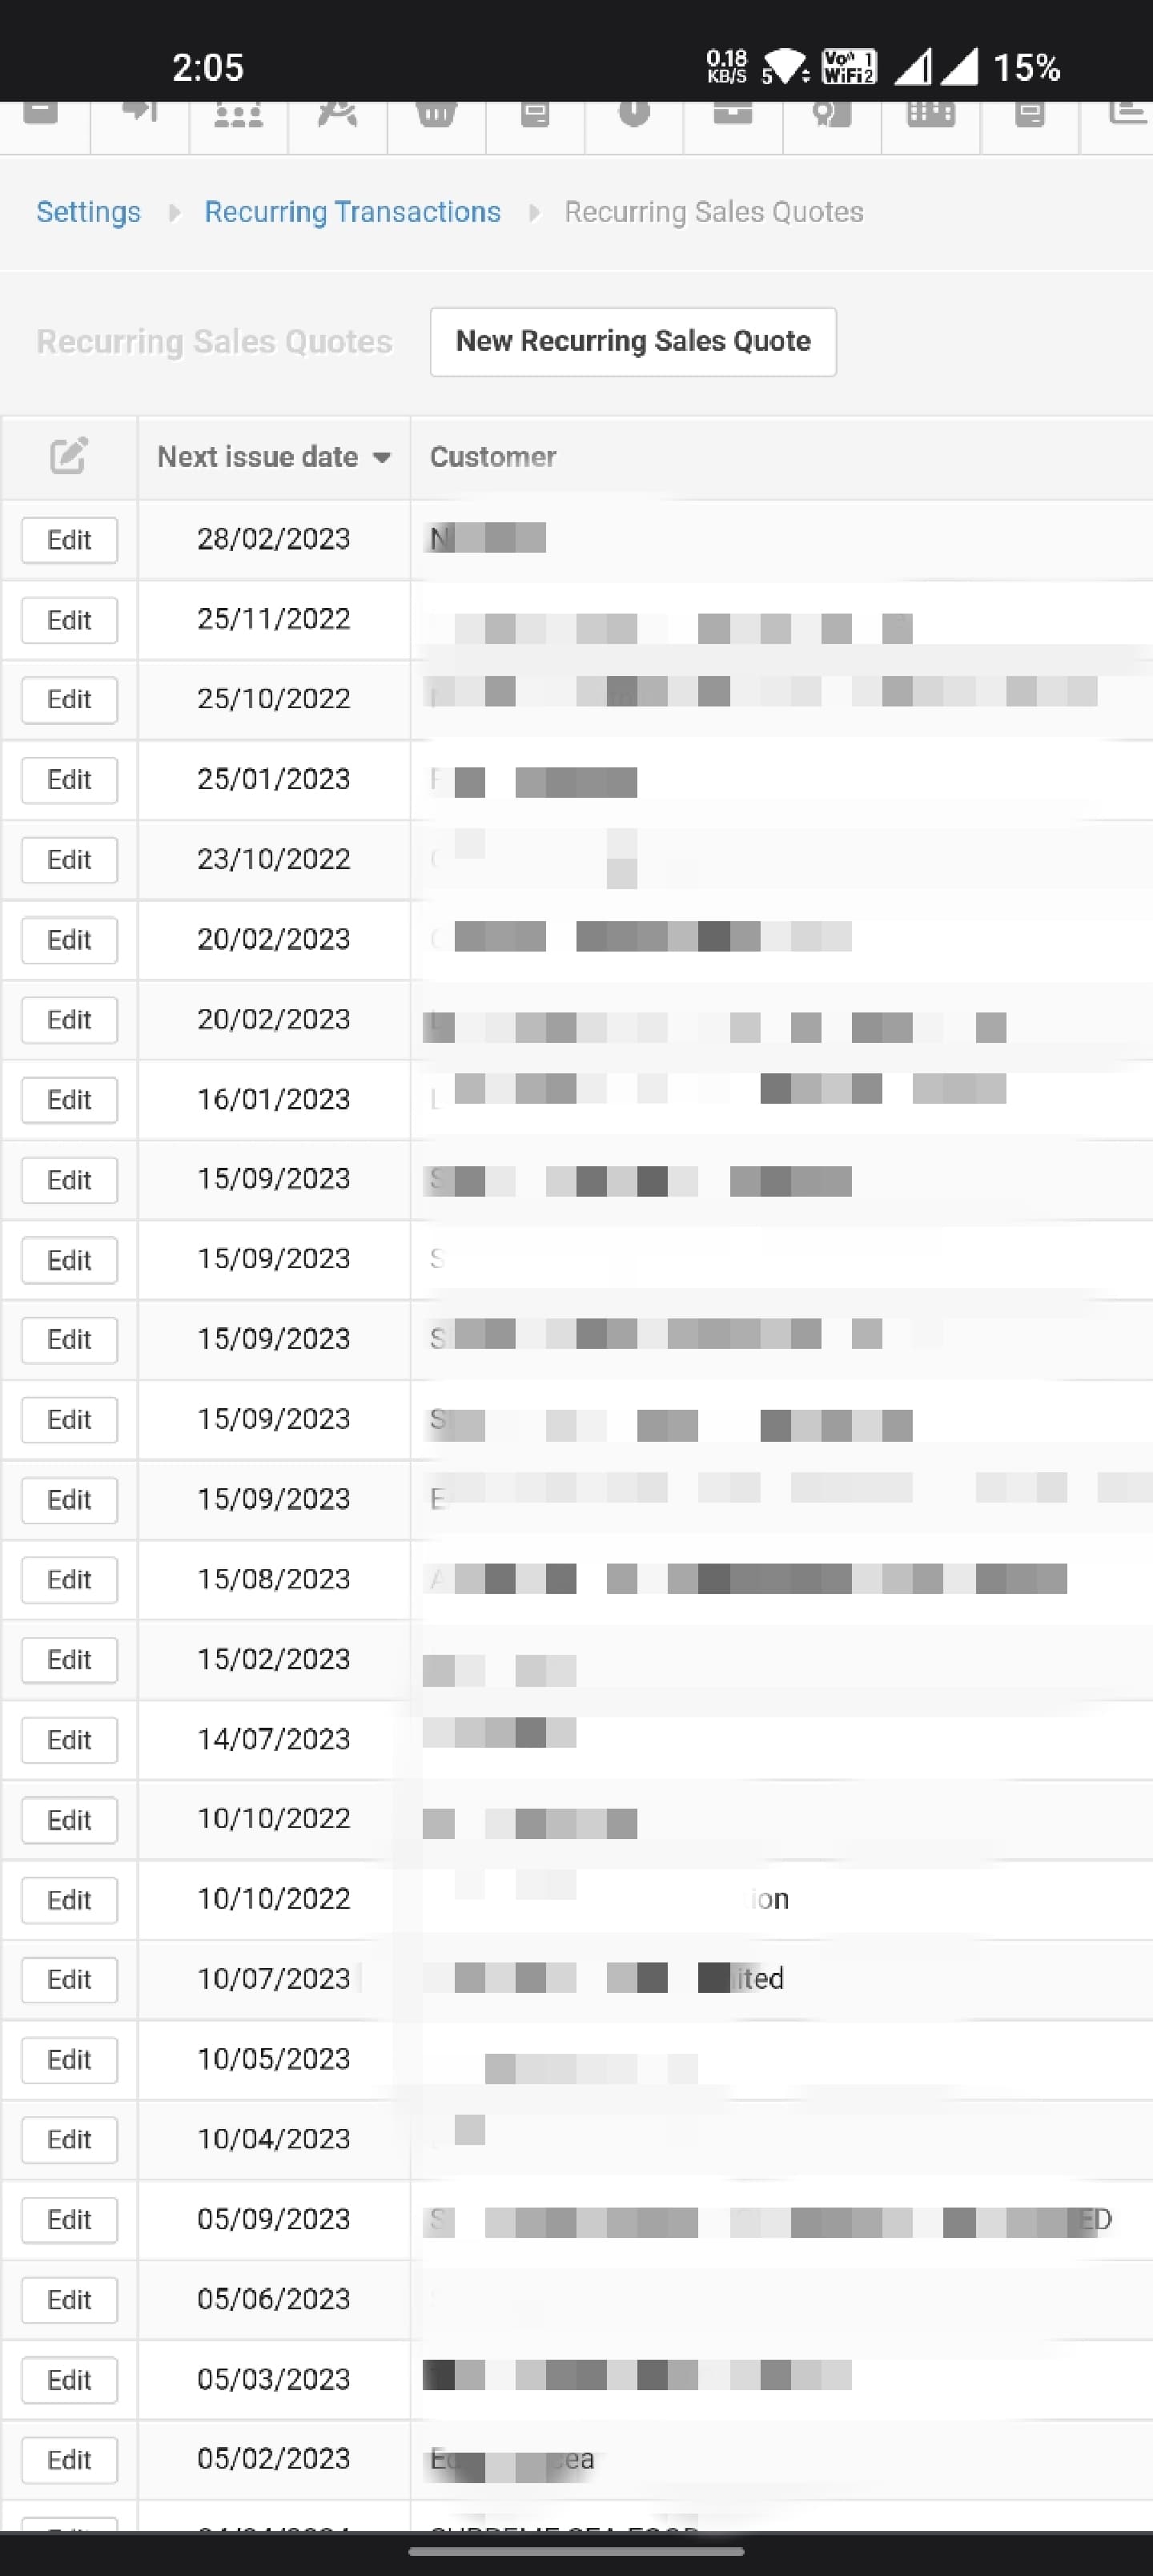The height and width of the screenshot is (2576, 1153).
Task: Click the Customer column header
Action: tap(493, 457)
